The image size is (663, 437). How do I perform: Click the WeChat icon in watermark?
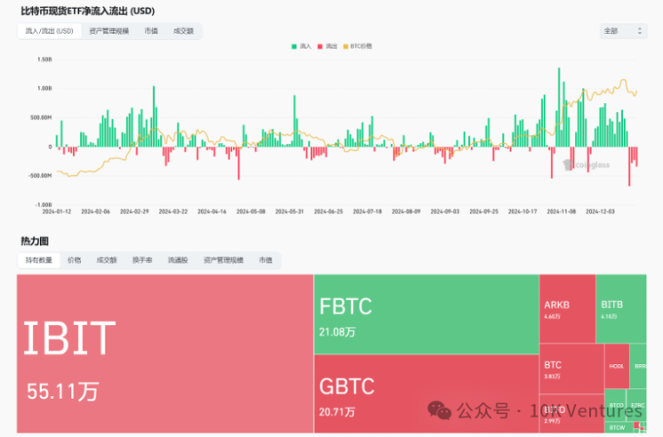440,409
